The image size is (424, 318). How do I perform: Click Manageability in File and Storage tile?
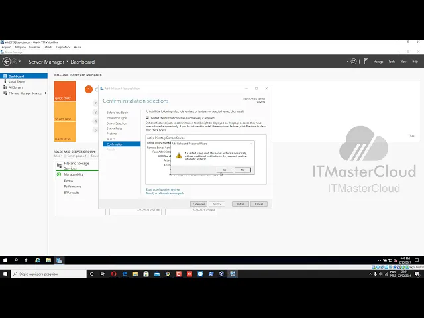tap(74, 174)
